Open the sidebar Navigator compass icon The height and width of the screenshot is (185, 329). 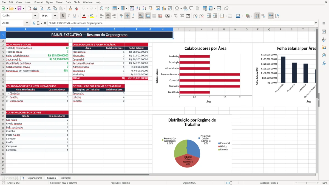[x=324, y=55]
